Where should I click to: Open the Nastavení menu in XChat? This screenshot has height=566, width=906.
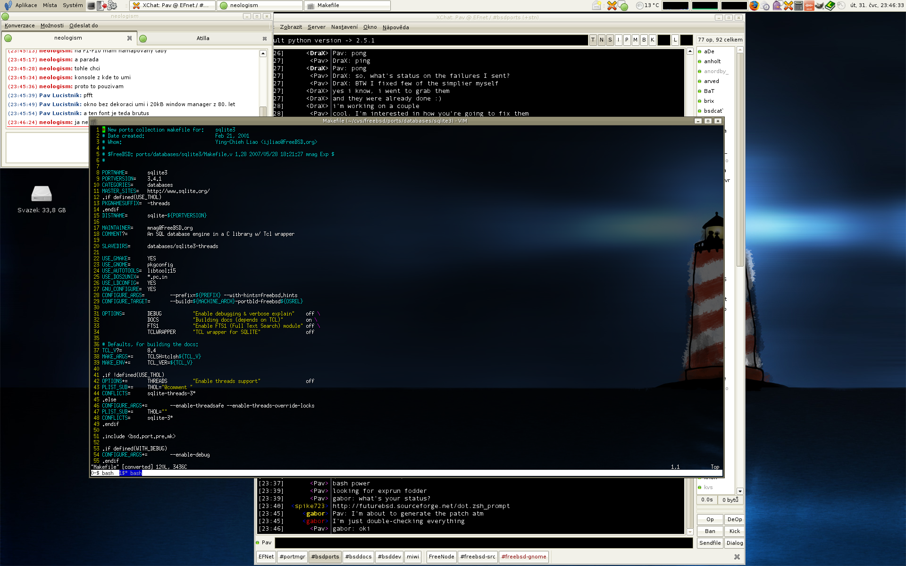[x=344, y=27]
